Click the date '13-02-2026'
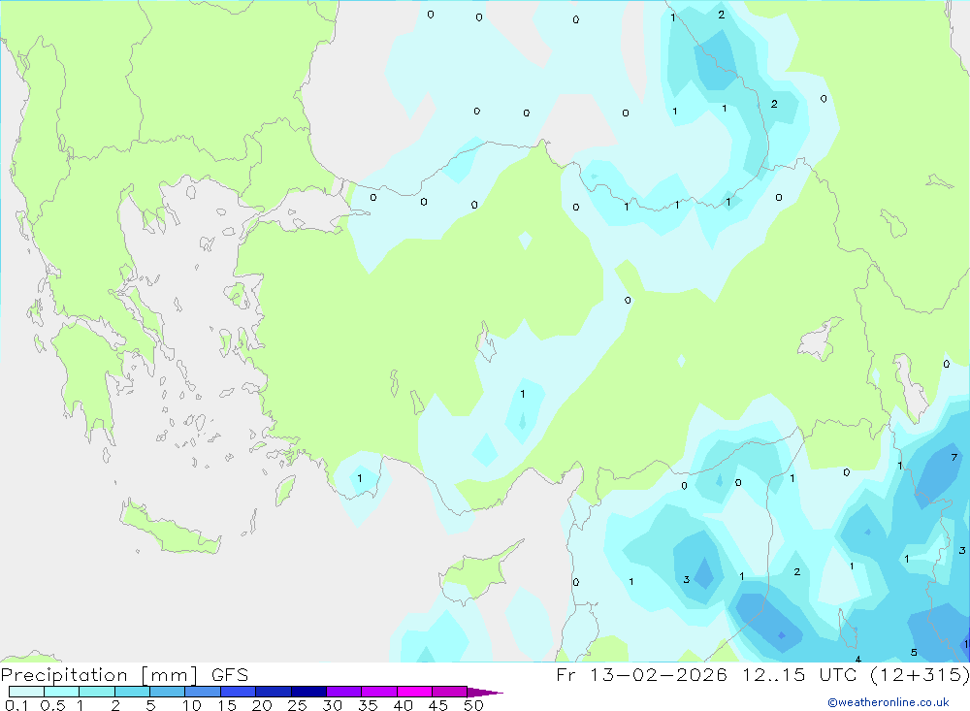This screenshot has height=711, width=970. pos(658,674)
